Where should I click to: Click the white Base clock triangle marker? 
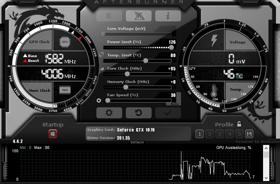coord(72,32)
